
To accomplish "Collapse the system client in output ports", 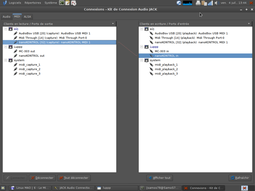I will pos(6,60).
